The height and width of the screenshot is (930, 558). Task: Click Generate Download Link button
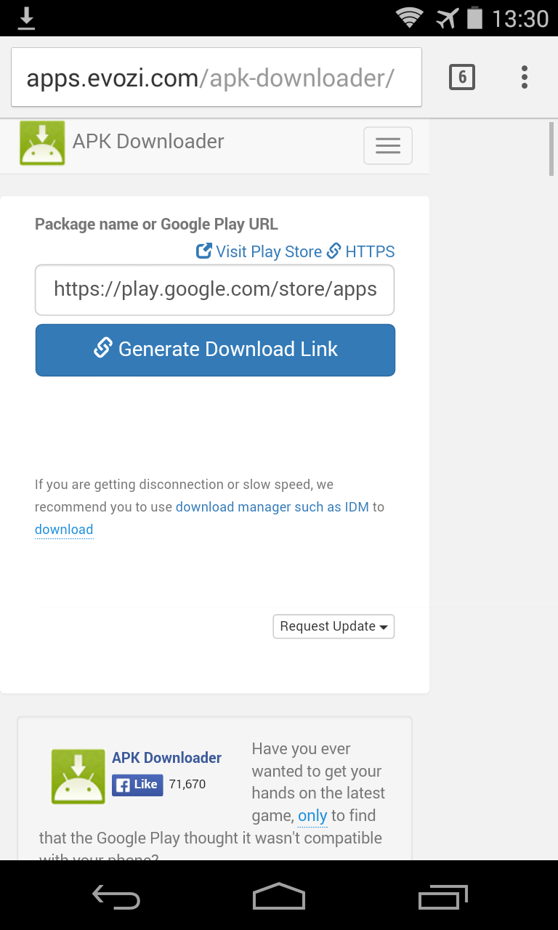pyautogui.click(x=215, y=350)
